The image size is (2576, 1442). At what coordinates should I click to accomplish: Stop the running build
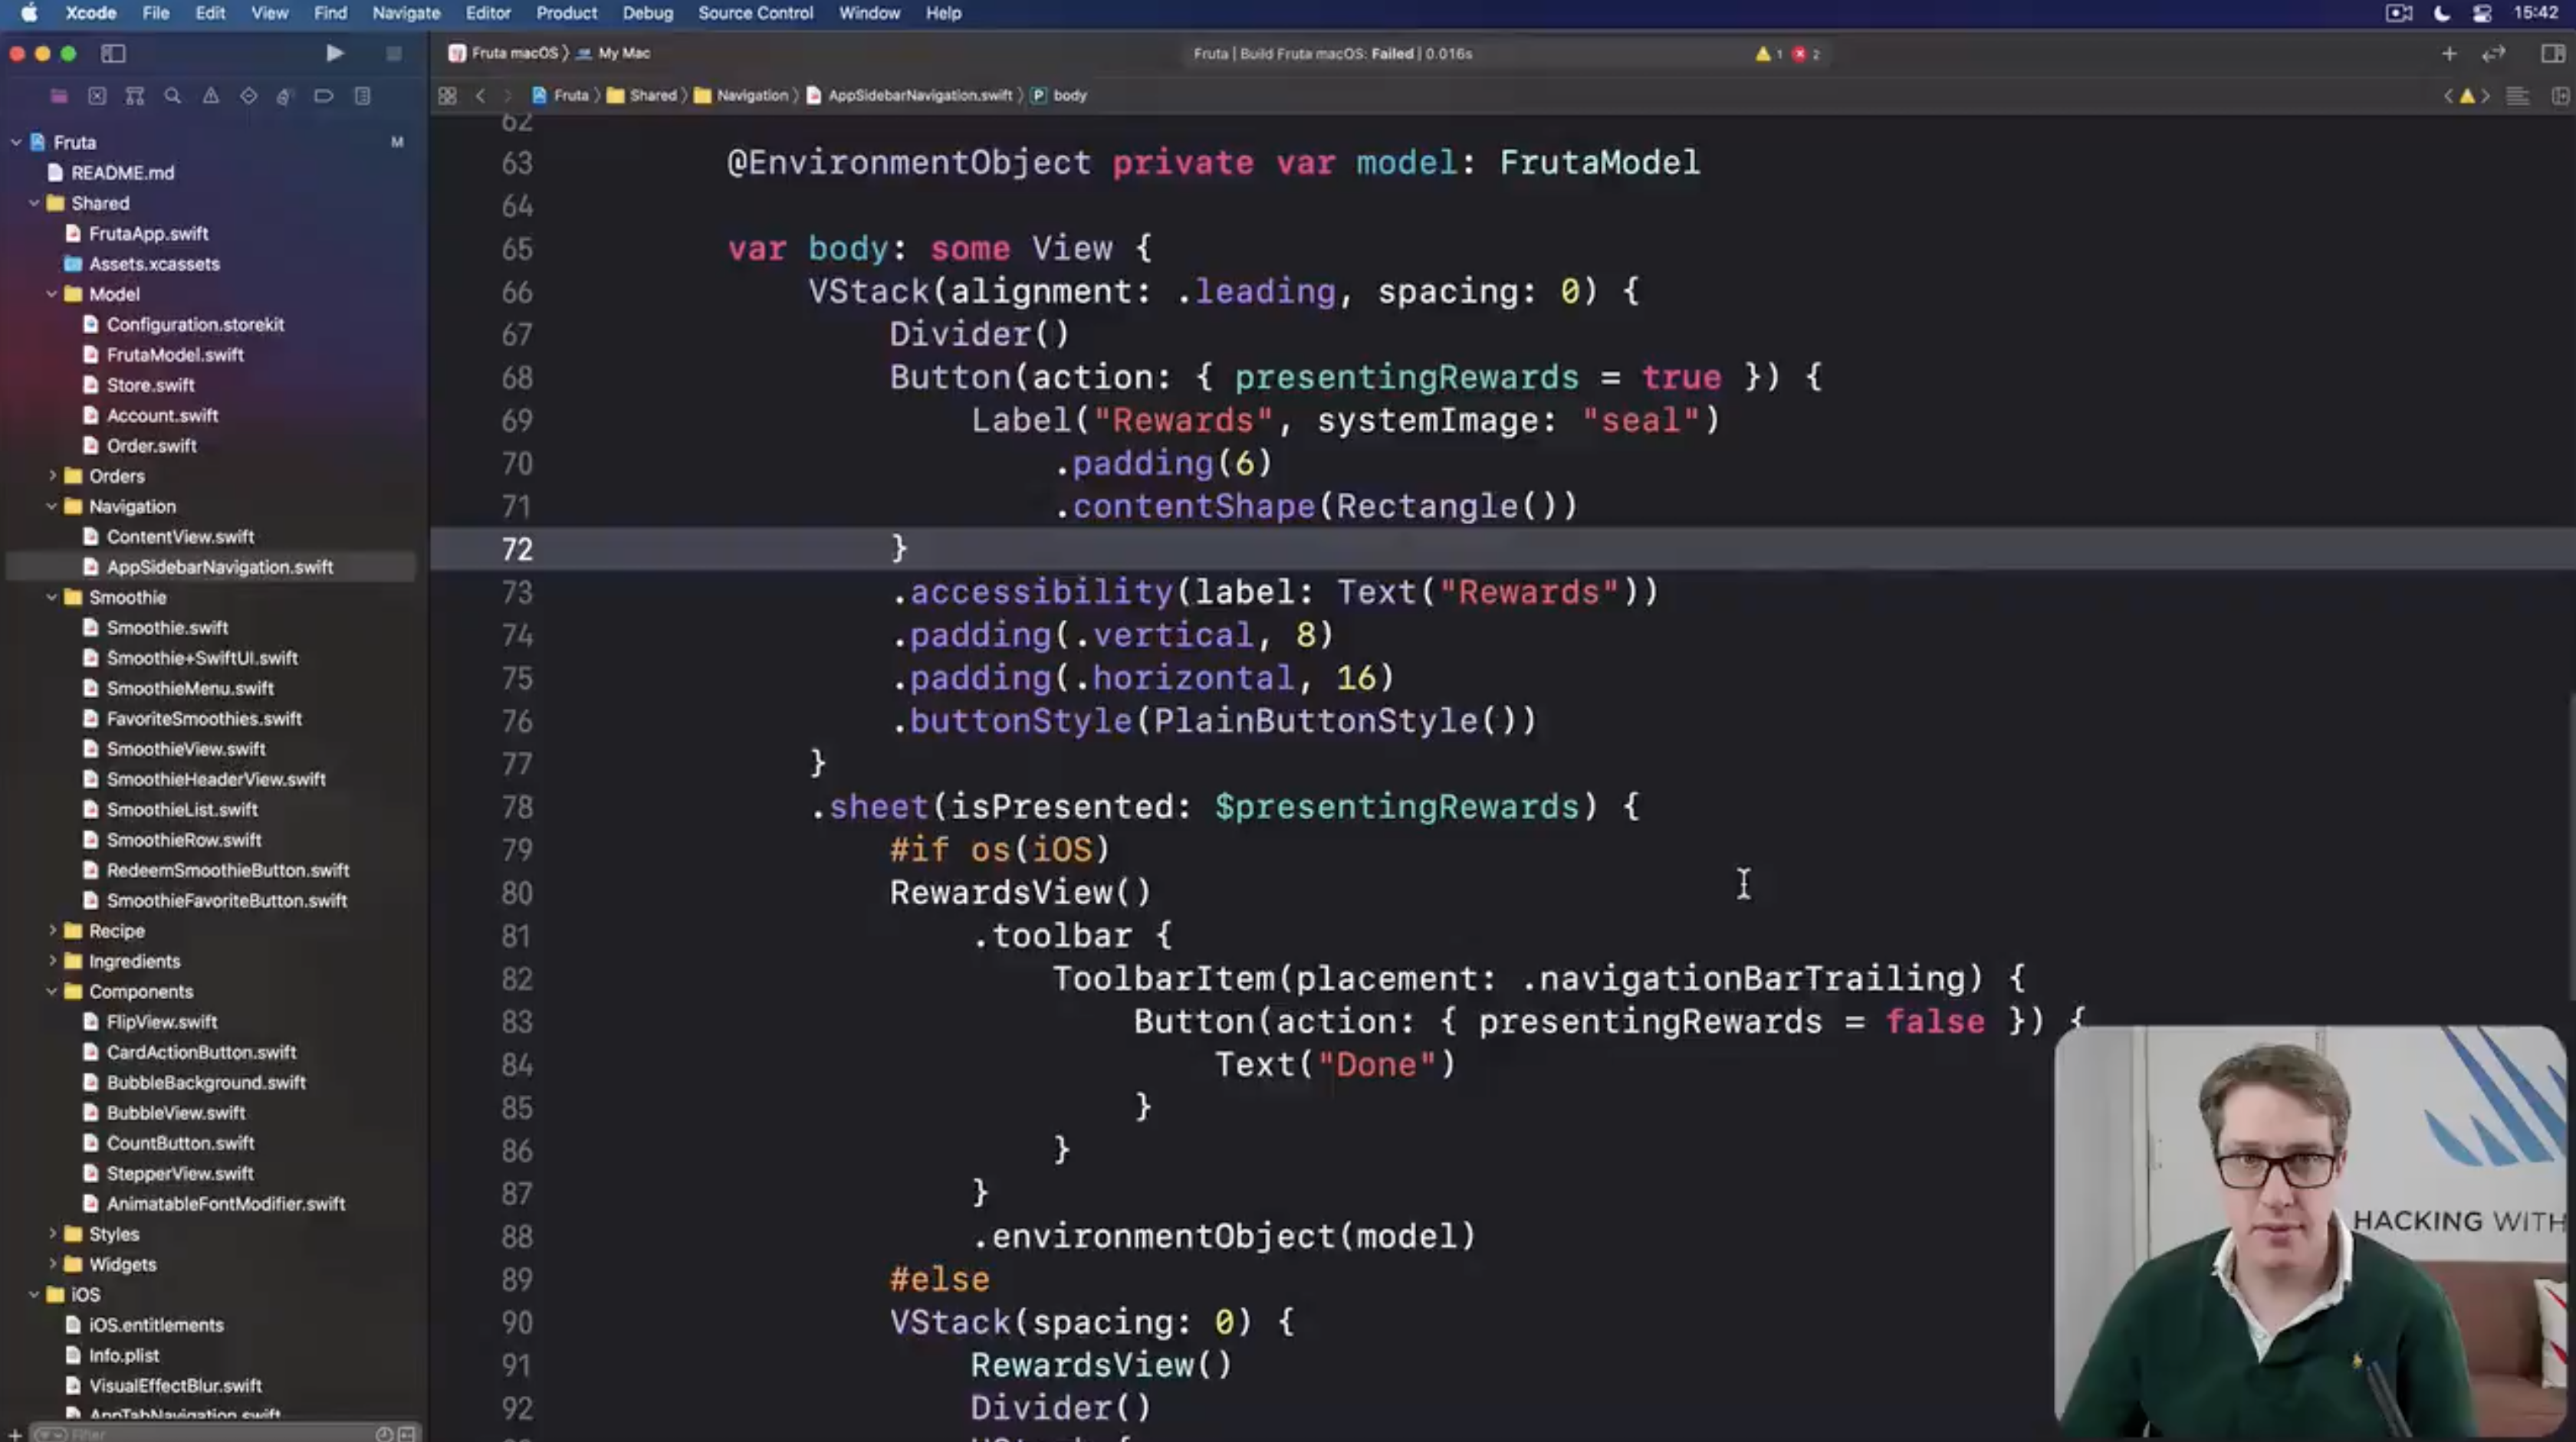[394, 53]
